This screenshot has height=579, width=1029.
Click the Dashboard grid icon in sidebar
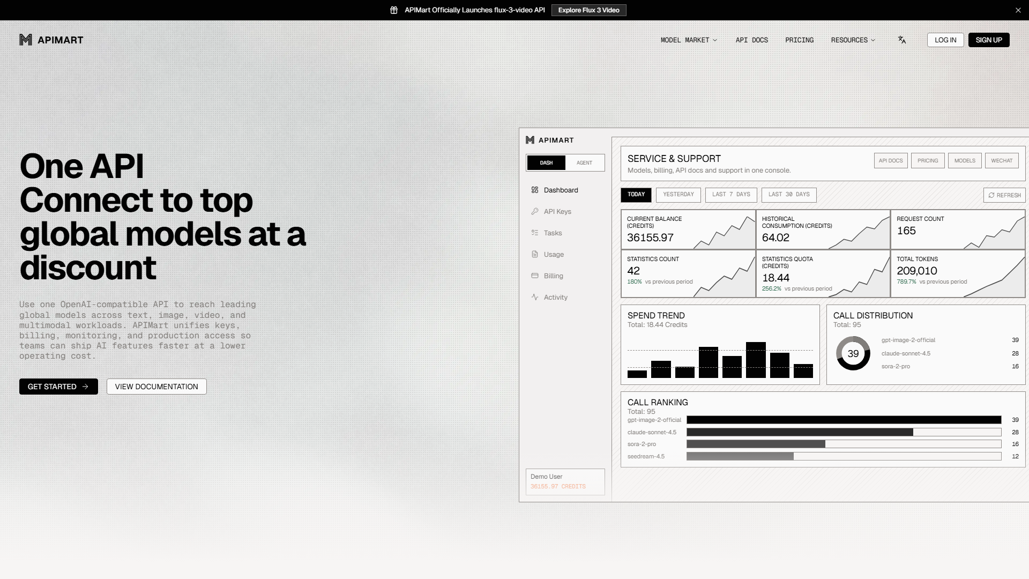point(535,190)
